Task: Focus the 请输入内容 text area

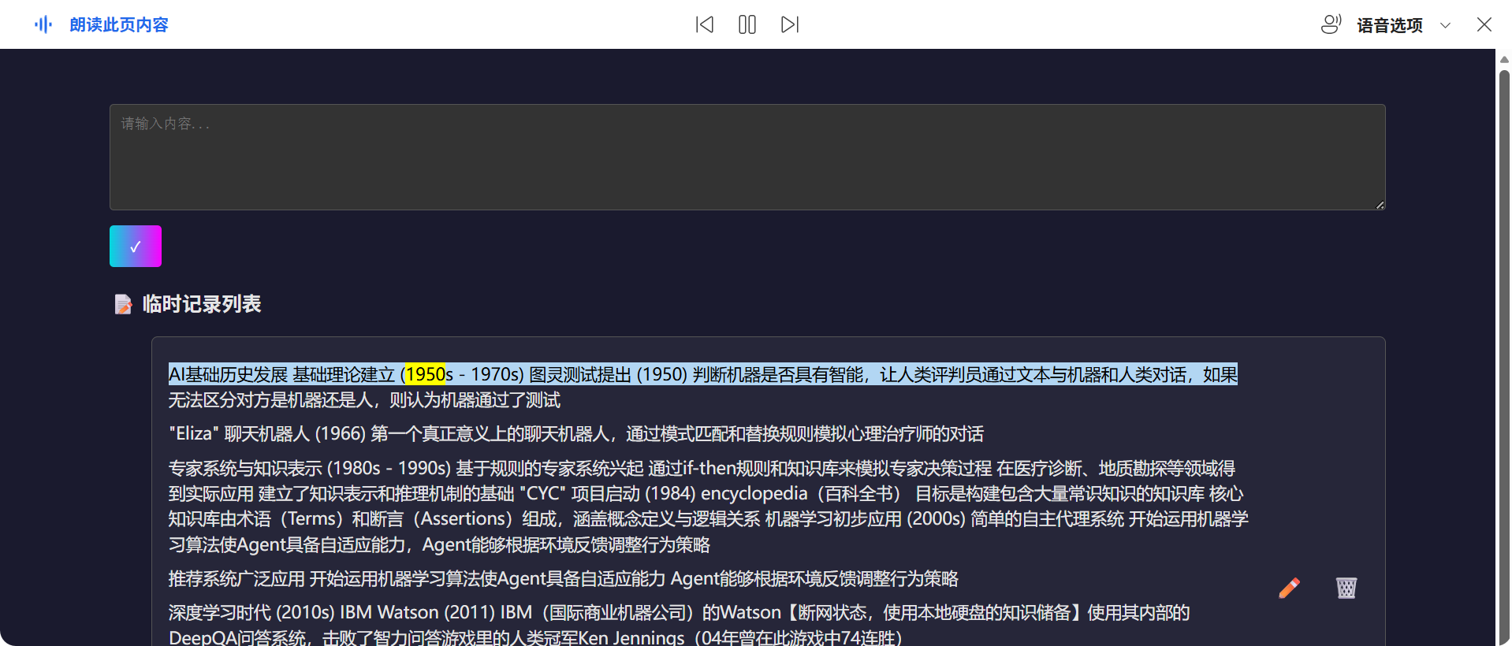Action: 747,157
